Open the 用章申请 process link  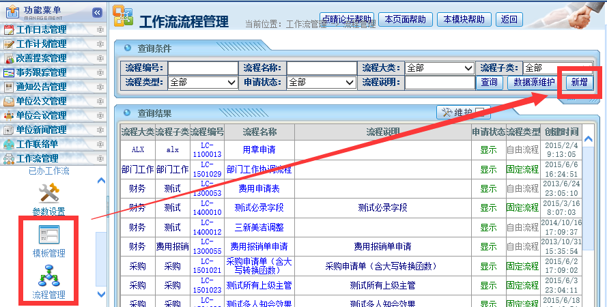tap(259, 149)
